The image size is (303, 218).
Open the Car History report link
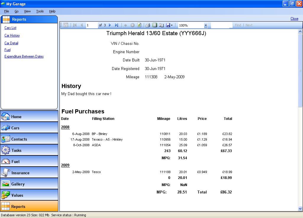[12, 35]
